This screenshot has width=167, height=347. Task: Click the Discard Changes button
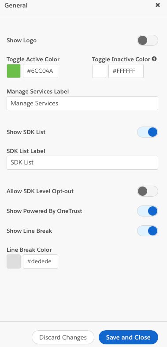tap(63, 337)
